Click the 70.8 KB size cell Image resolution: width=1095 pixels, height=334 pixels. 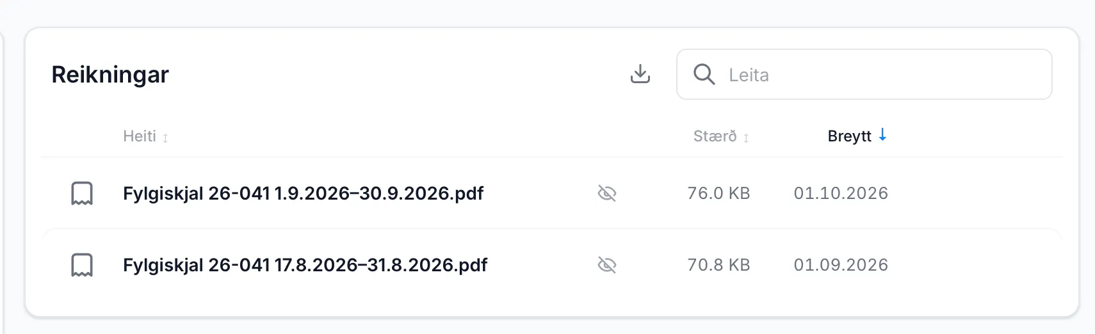[718, 265]
